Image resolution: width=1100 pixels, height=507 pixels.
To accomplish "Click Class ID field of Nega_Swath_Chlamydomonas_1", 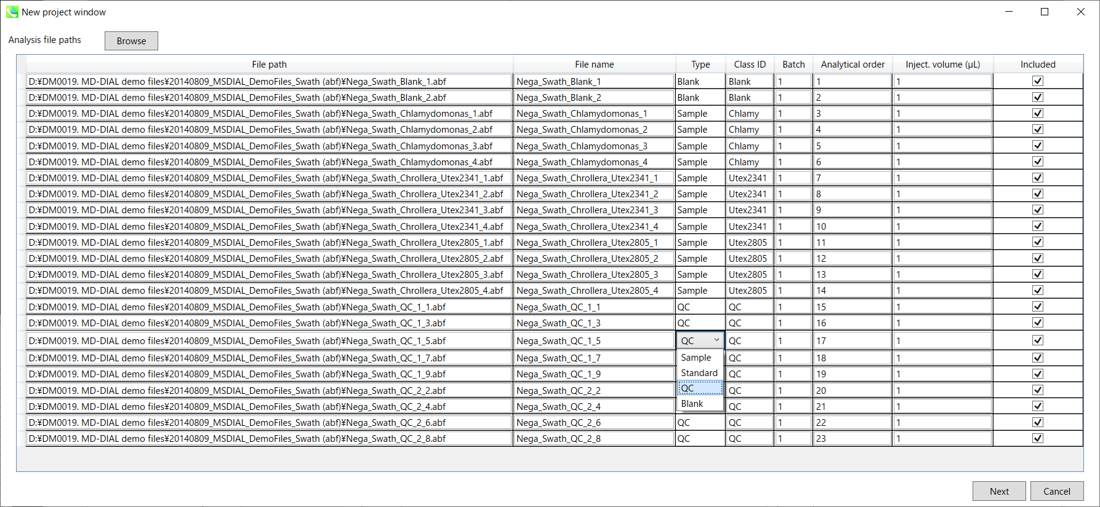I will point(749,114).
